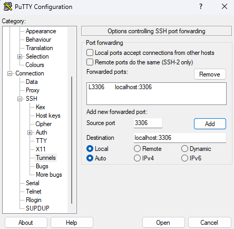
Task: Open the TTY settings
Action: [x=41, y=141]
